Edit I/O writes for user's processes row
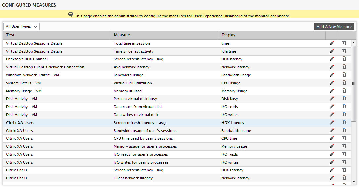 click(x=332, y=162)
